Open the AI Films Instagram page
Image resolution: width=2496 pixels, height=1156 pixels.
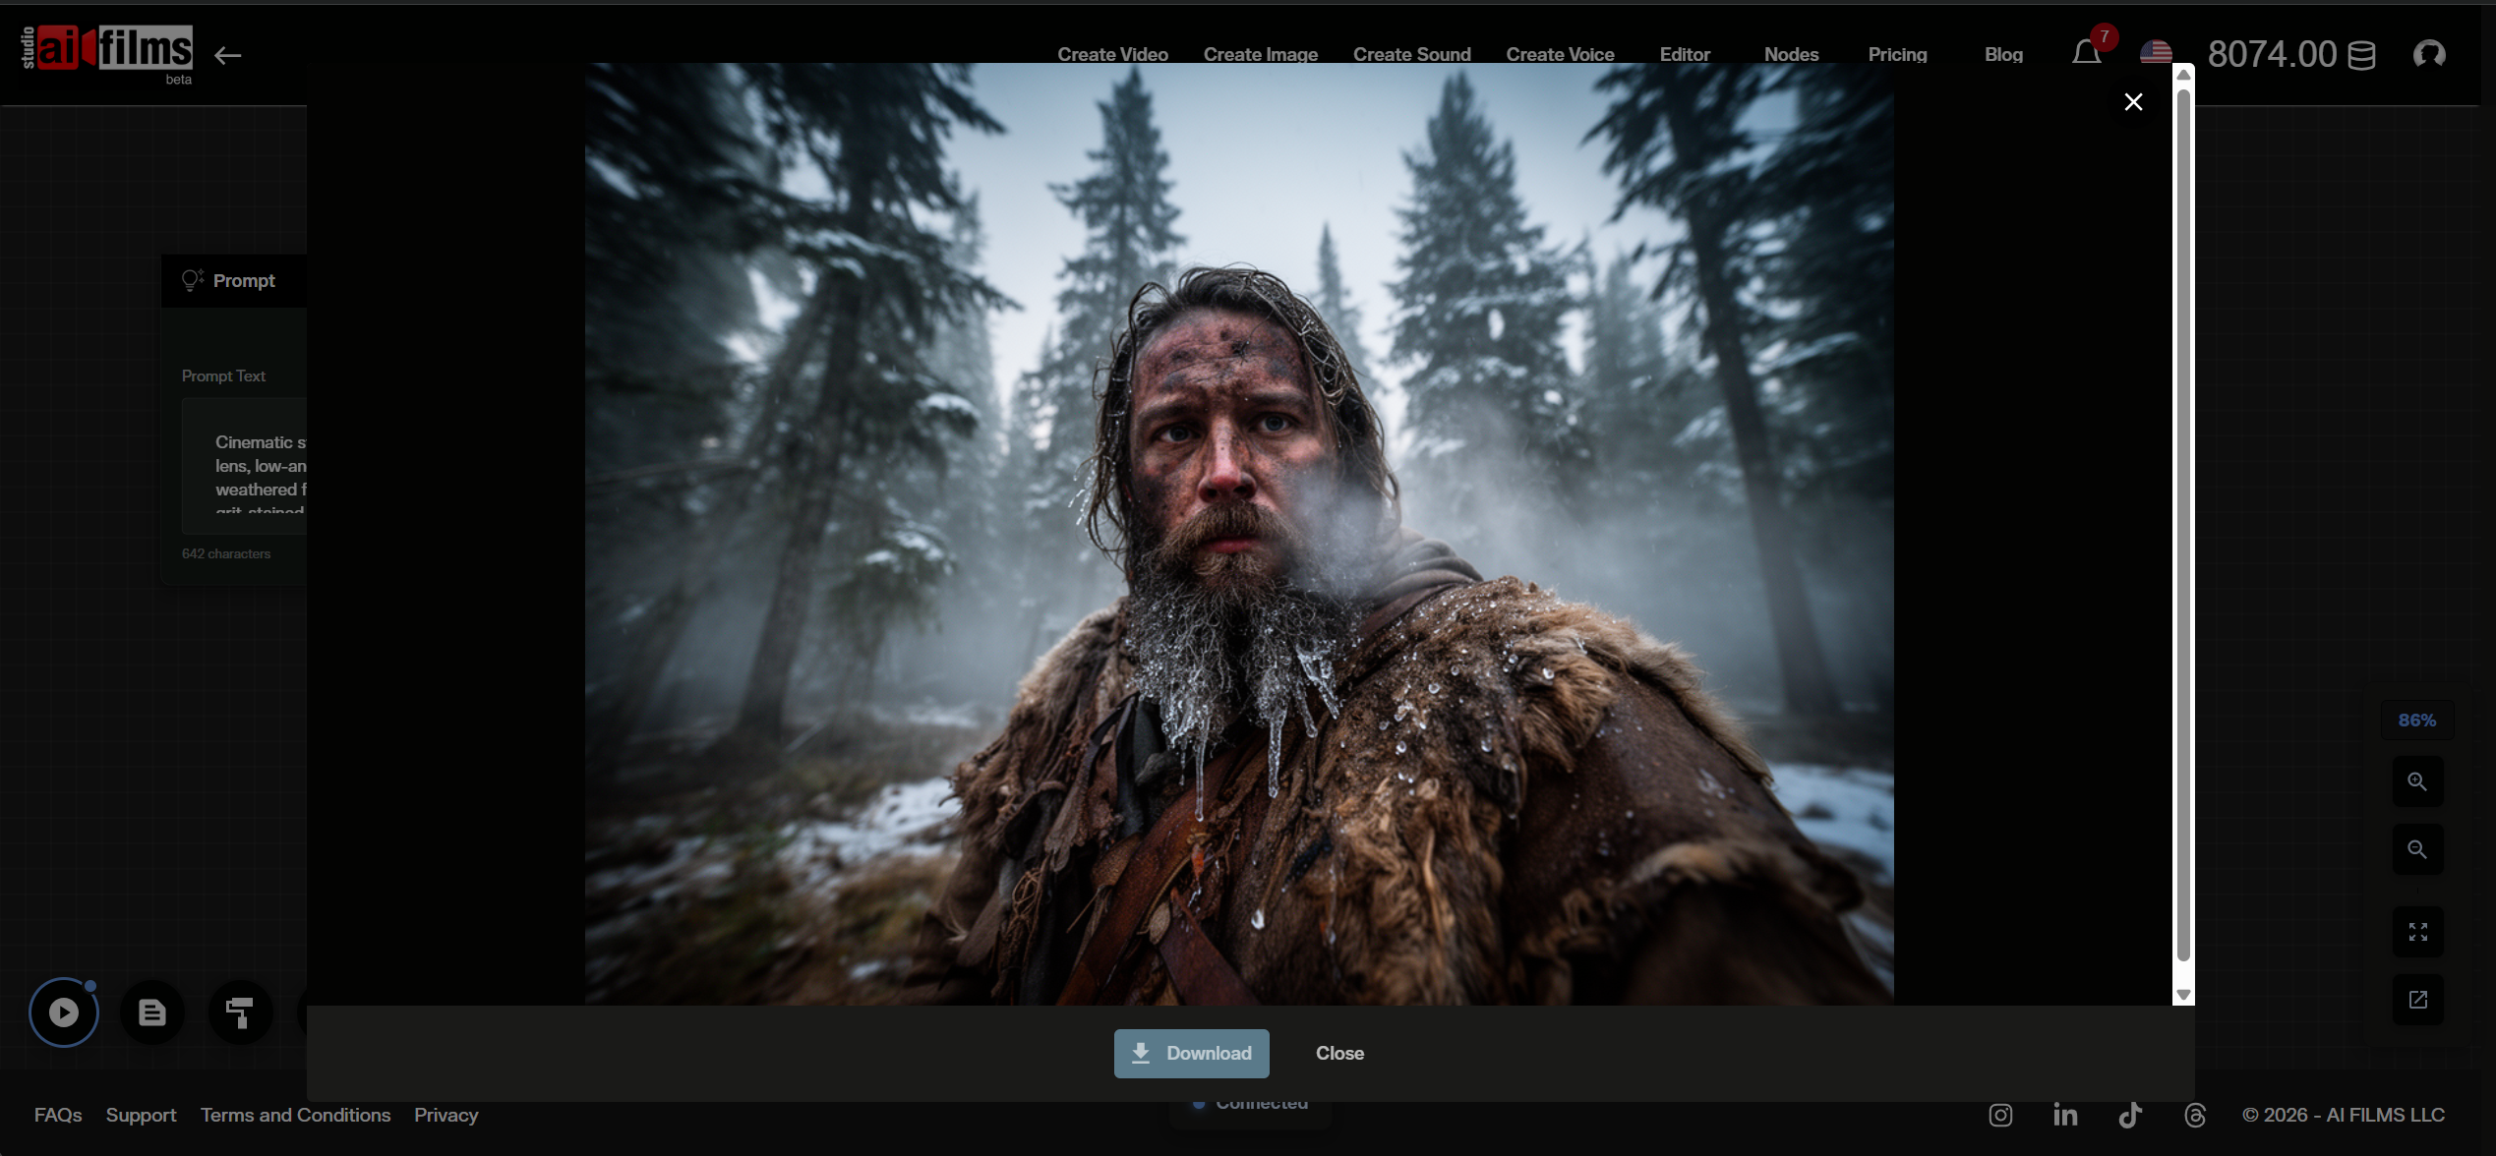tap(2000, 1115)
